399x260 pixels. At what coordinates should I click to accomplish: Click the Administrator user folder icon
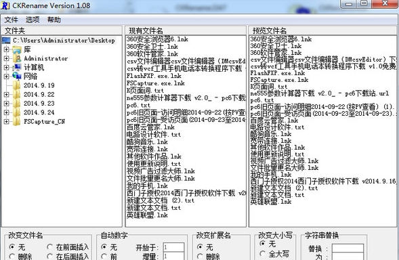click(17, 58)
